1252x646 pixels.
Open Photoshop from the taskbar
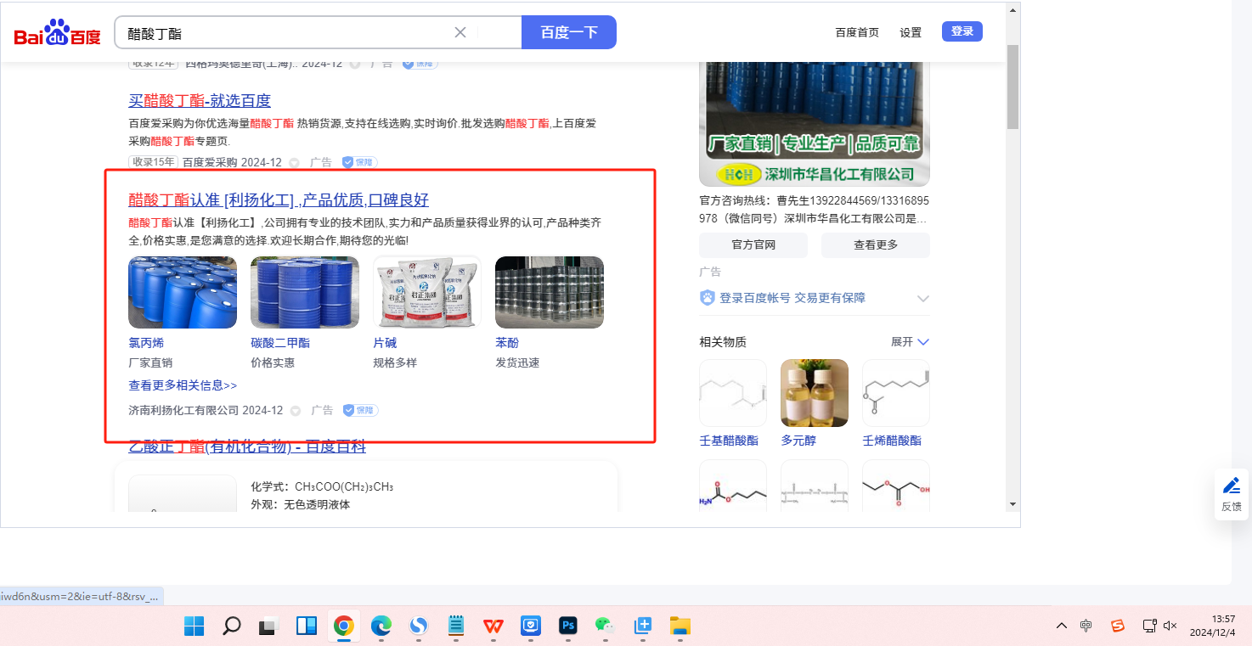(x=568, y=626)
